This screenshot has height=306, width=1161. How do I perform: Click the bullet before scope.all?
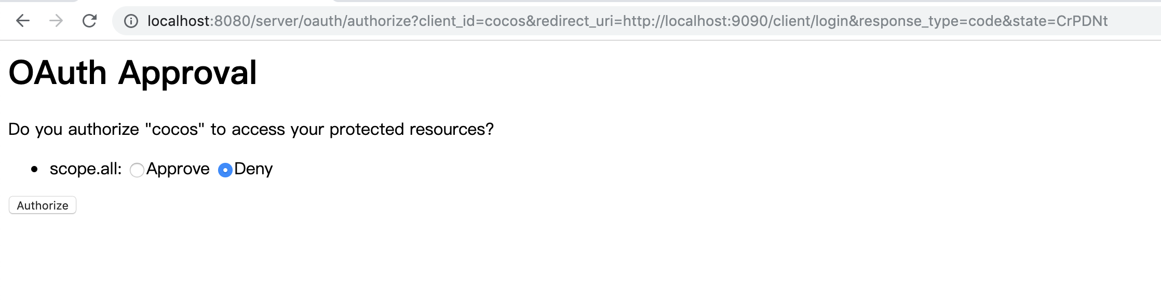click(34, 169)
